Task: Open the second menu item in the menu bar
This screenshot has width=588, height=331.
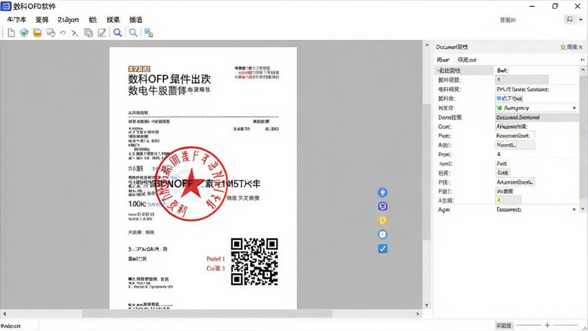Action: 42,20
